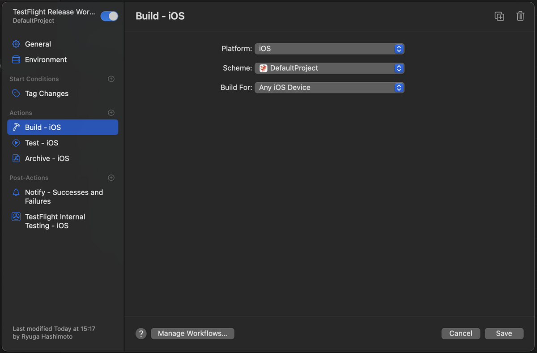
Task: Cancel the workflow edits
Action: pos(461,333)
